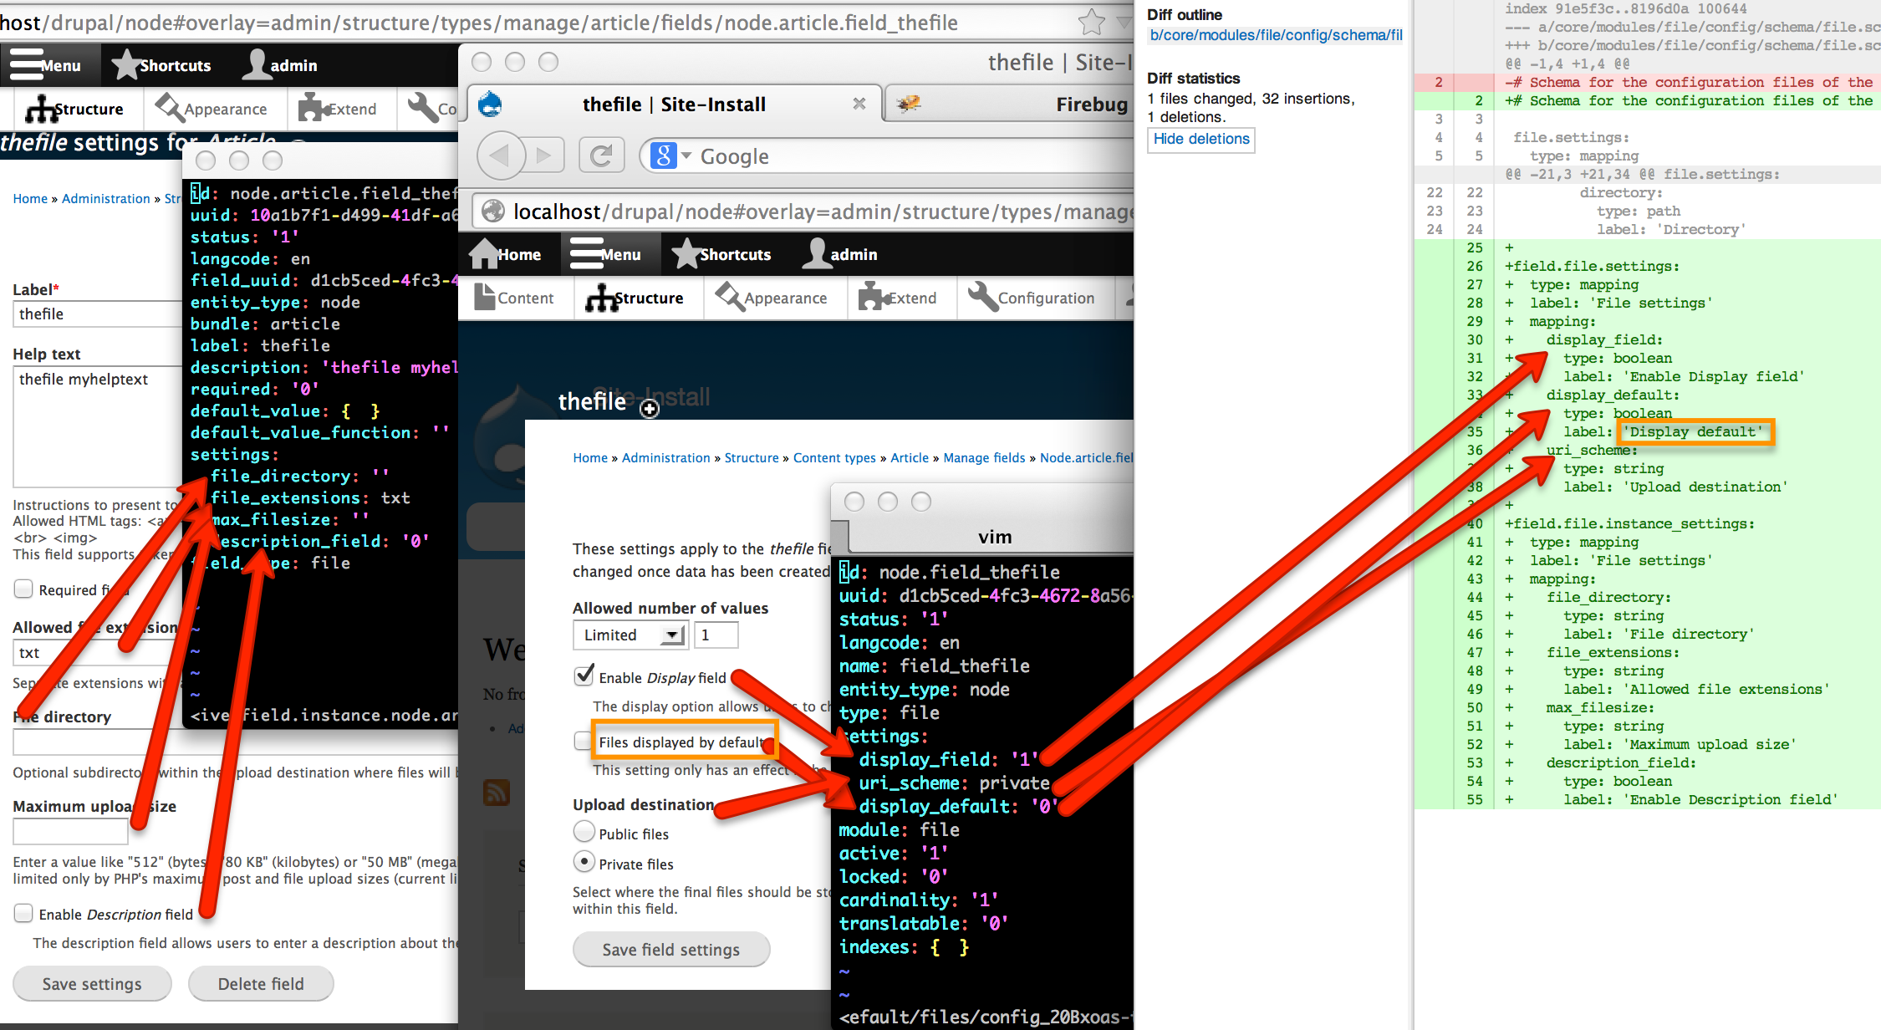The image size is (1881, 1030).
Task: Click the add-shortcut plus icon beside thefile title
Action: click(650, 409)
